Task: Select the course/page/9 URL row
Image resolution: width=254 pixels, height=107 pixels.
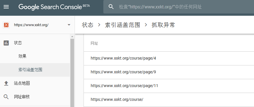Action: point(169,72)
